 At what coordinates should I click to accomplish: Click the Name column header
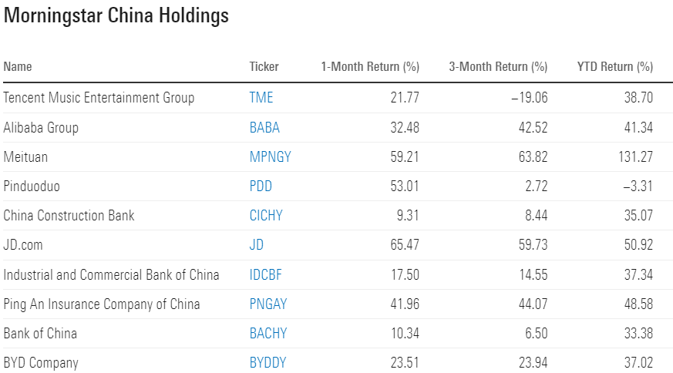click(18, 67)
